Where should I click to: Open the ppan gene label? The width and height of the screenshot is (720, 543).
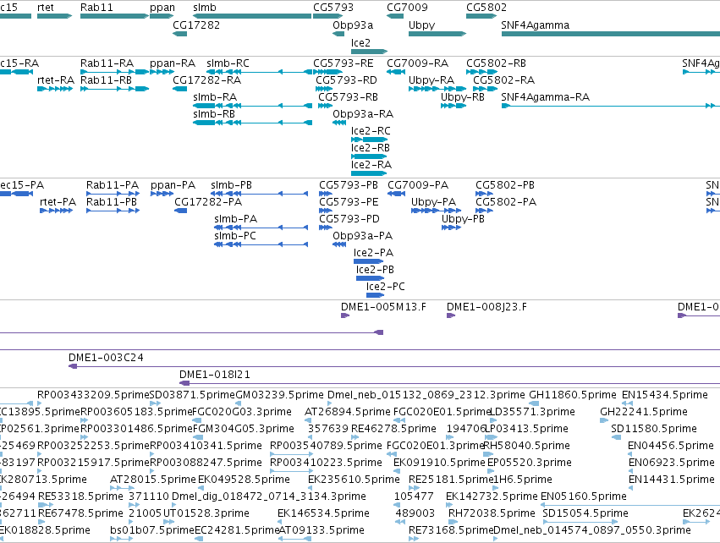pos(162,8)
